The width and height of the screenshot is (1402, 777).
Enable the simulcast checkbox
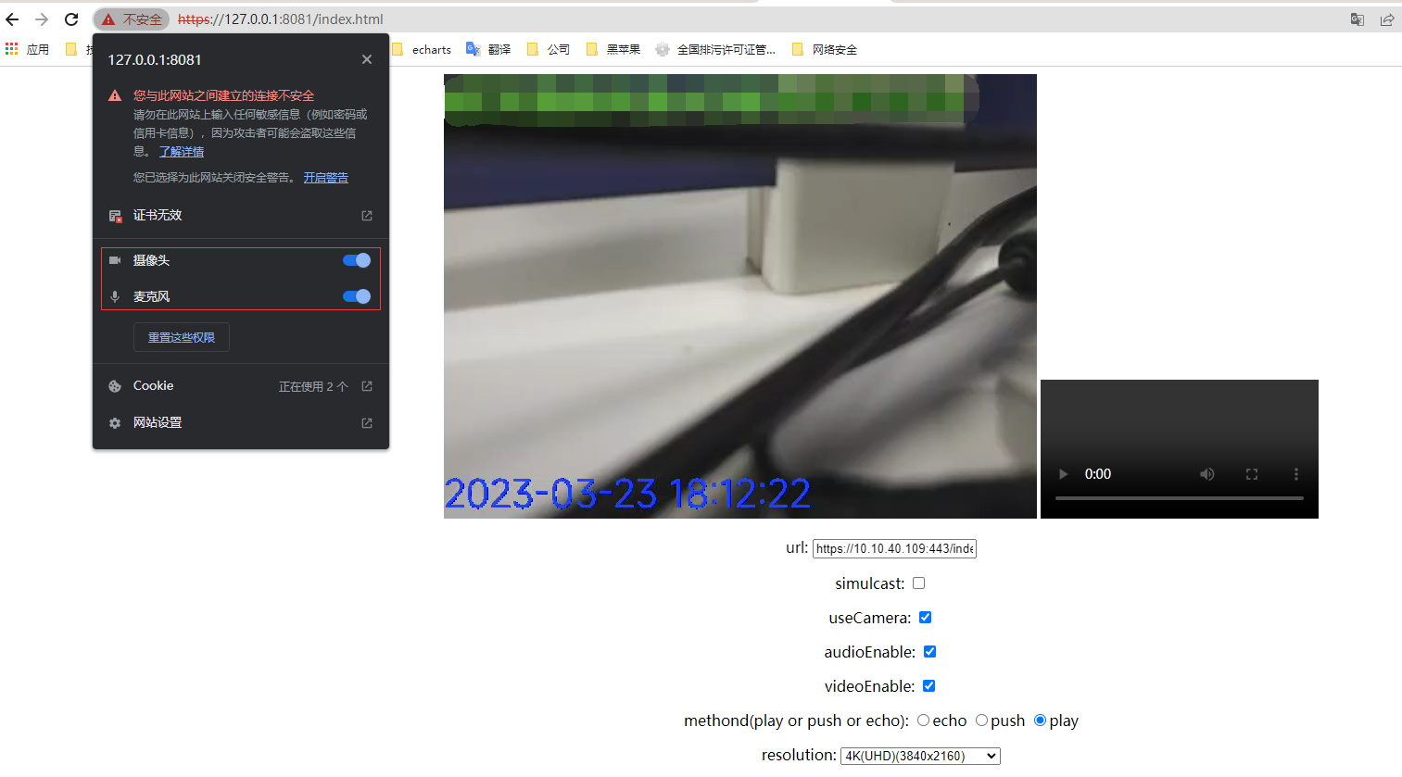[918, 583]
